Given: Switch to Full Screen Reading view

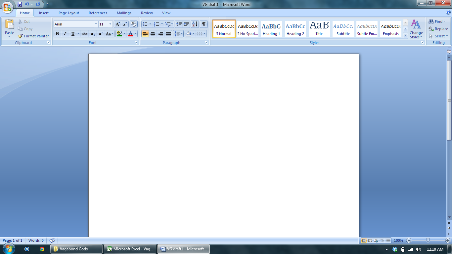Looking at the screenshot, I should point(370,240).
